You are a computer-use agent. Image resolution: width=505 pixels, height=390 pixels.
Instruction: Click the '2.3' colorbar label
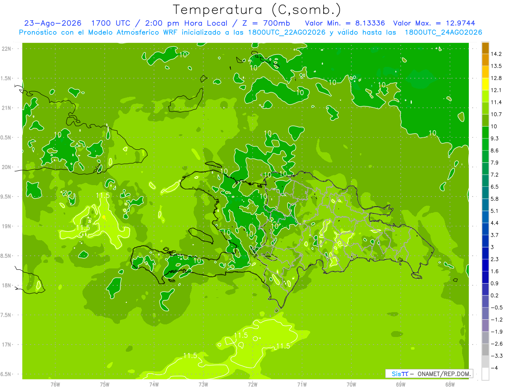point(495,259)
